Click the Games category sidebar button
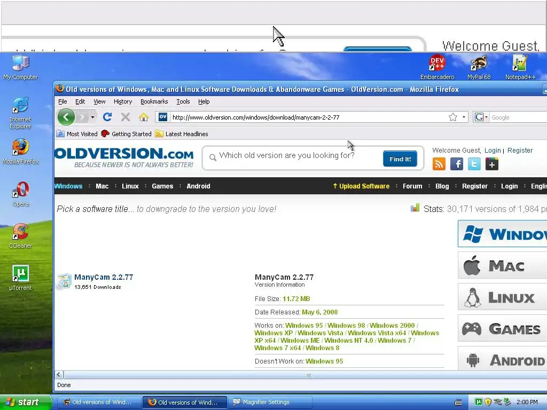Viewport: 547px width, 410px height. 502,328
